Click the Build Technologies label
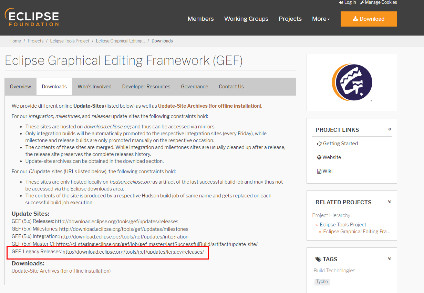The image size is (424, 293). click(334, 271)
